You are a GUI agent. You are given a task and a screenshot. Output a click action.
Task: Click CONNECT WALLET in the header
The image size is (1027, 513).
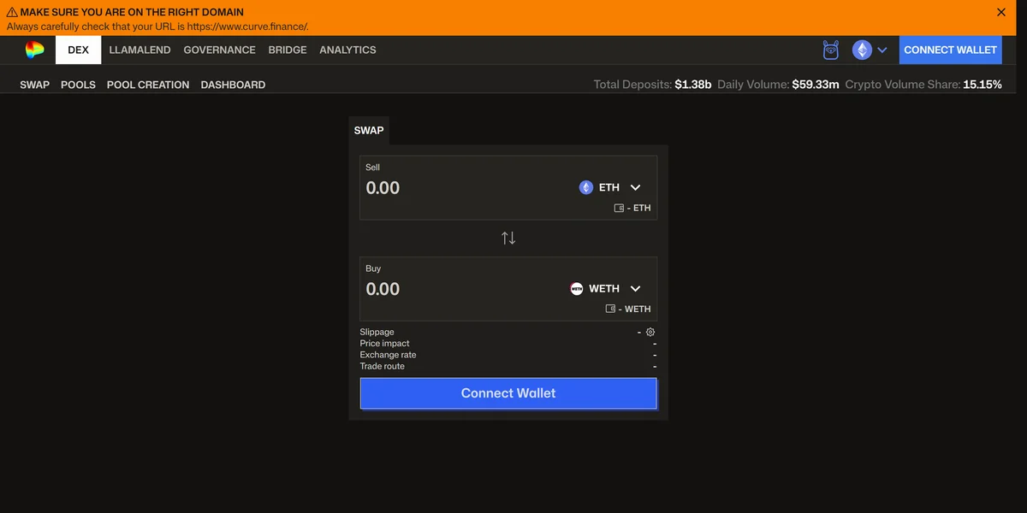[x=950, y=50]
